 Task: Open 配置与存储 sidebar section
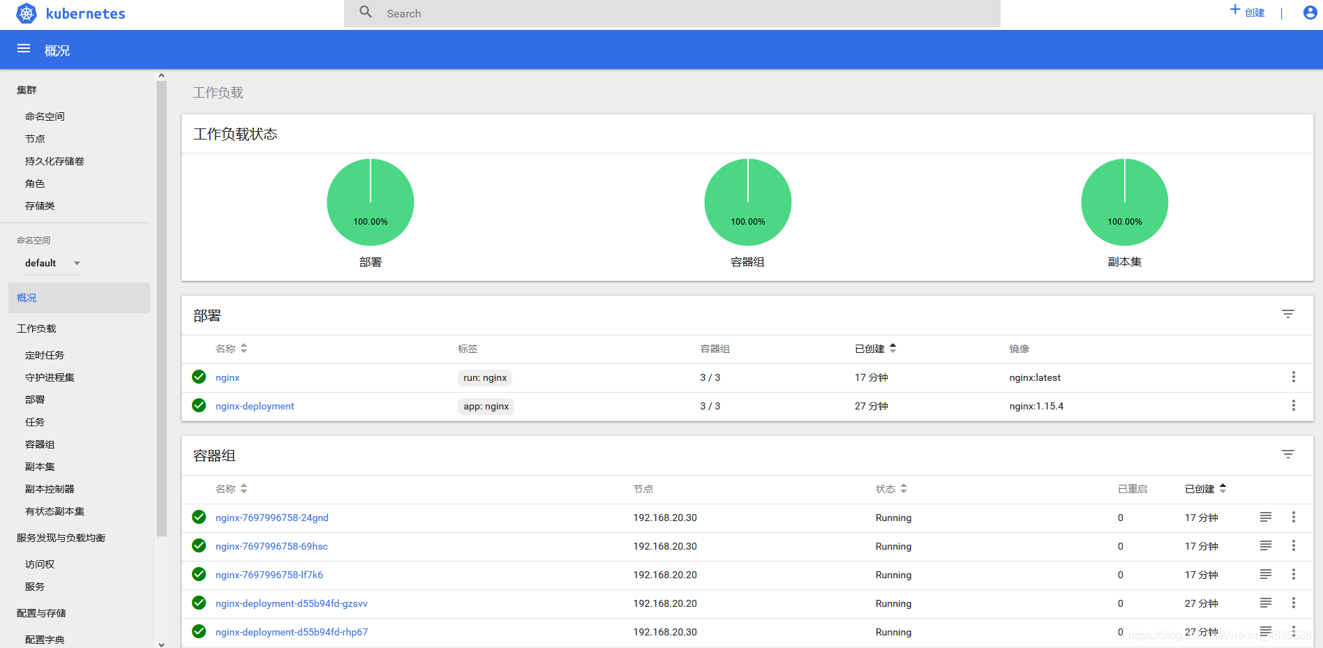tap(41, 613)
